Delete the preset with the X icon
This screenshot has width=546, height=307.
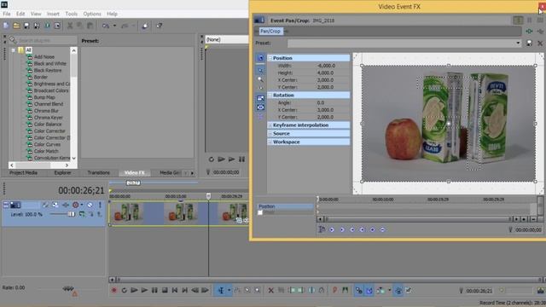(540, 43)
